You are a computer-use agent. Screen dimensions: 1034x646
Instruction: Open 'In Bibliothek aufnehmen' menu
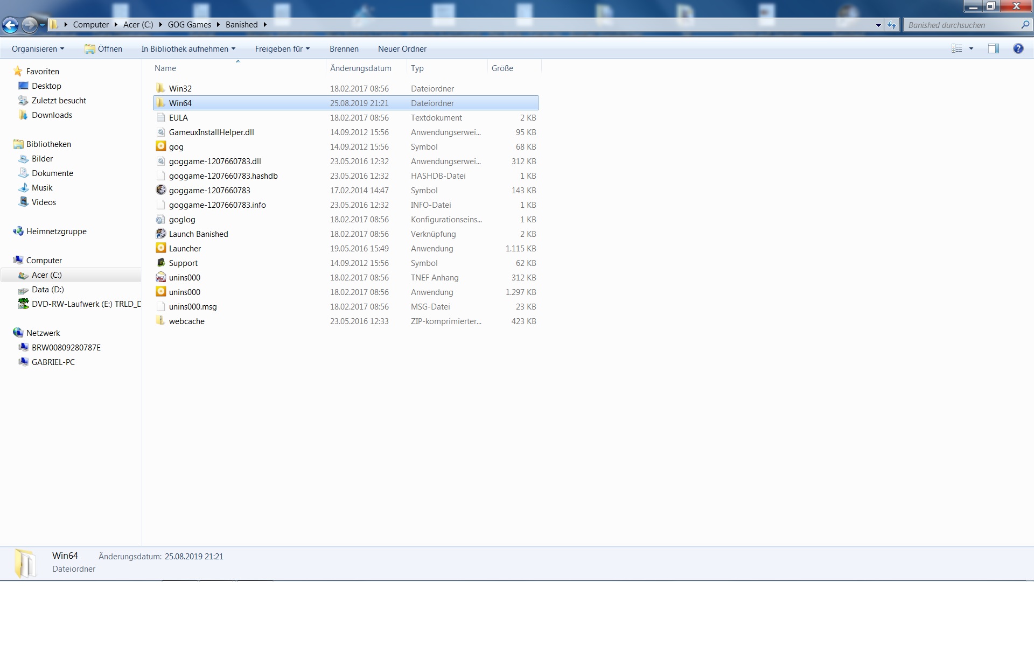click(188, 49)
